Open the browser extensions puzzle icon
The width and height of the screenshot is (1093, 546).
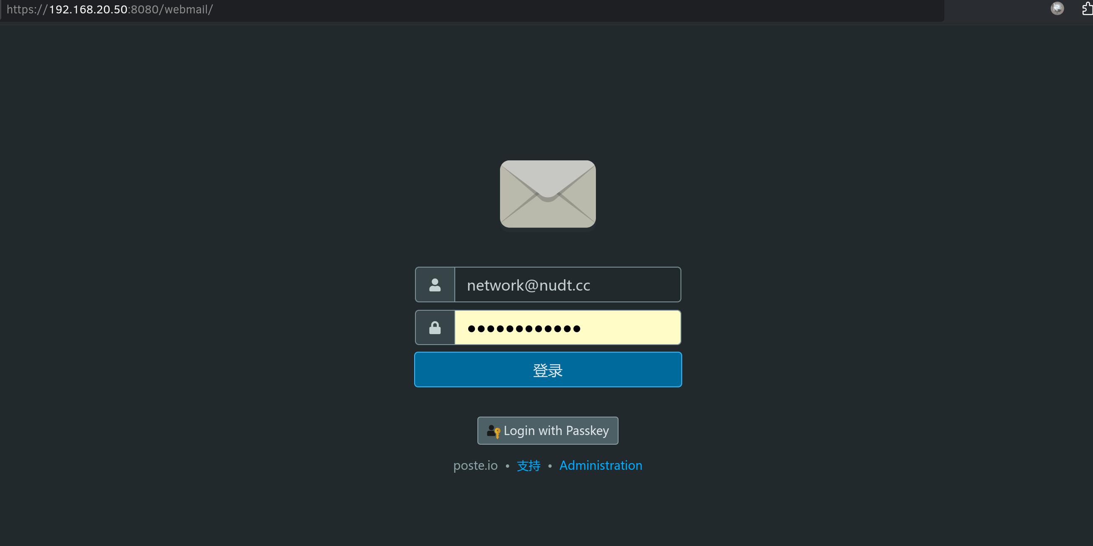coord(1088,8)
